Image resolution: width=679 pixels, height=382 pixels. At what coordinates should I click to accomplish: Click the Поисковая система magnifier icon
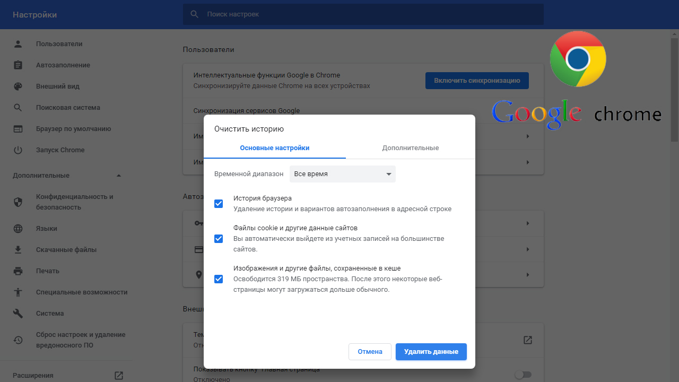tap(18, 108)
